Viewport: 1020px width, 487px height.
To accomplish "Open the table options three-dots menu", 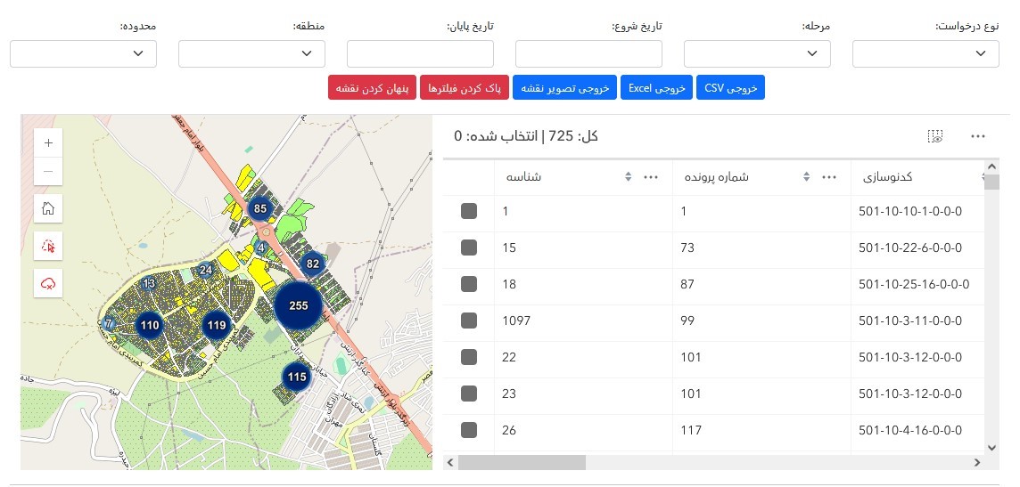I will [x=978, y=136].
